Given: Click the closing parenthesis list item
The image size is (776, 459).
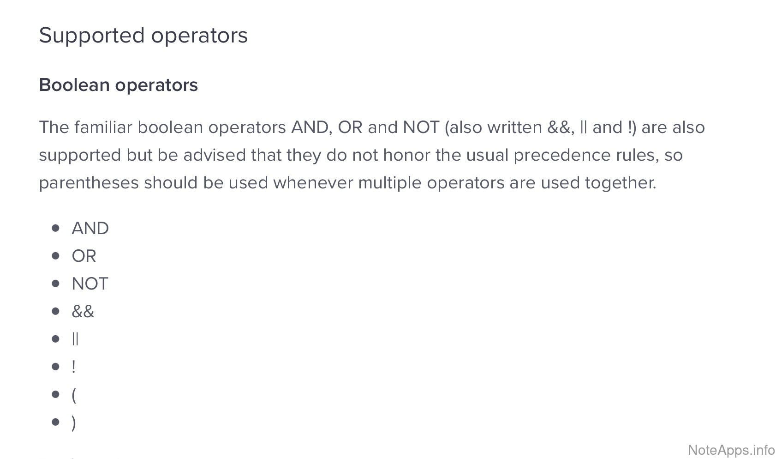Looking at the screenshot, I should 74,423.
